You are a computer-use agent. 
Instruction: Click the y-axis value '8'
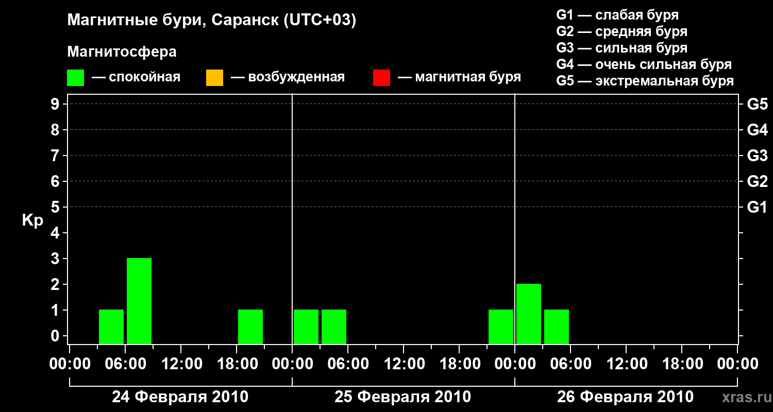[x=56, y=130]
